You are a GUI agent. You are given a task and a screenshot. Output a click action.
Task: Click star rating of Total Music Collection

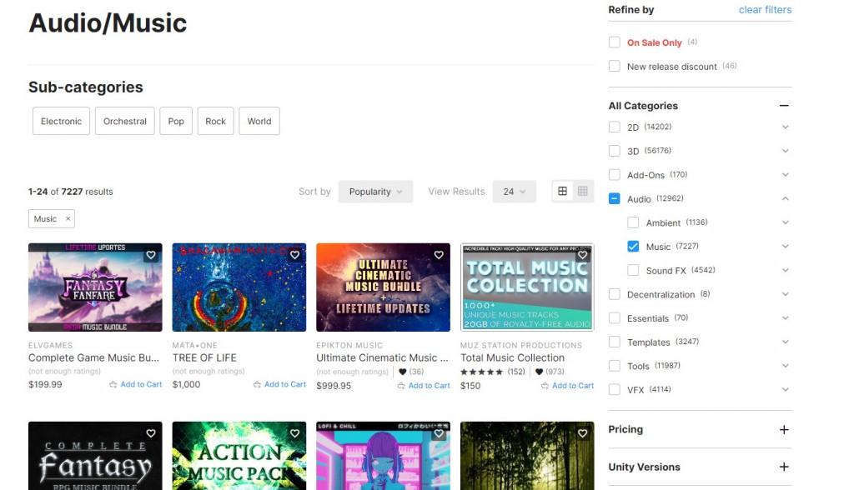click(x=481, y=372)
